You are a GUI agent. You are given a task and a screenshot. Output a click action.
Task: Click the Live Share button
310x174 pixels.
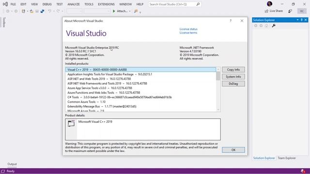coord(274,11)
